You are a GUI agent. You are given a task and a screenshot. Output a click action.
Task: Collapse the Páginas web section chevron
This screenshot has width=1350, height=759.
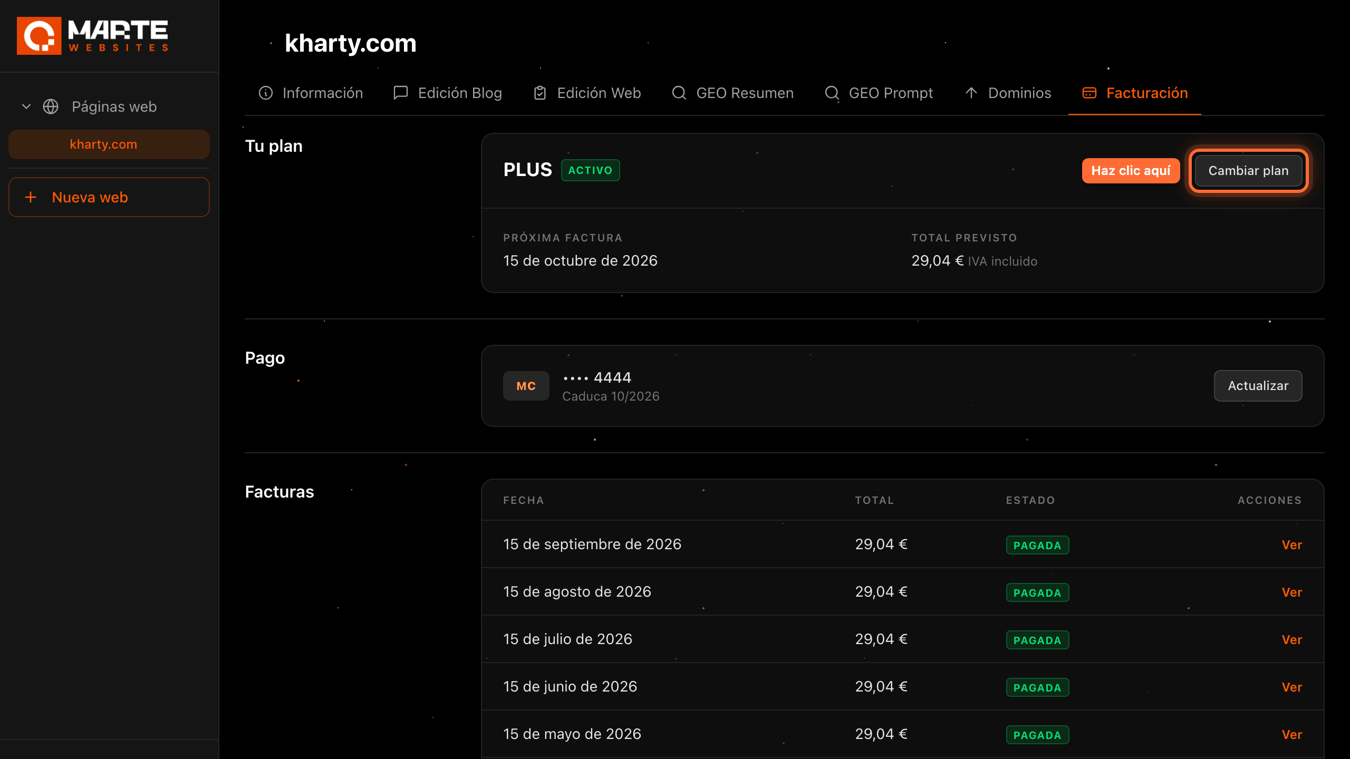click(26, 106)
